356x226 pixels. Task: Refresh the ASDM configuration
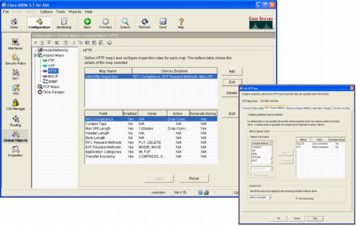[145, 23]
